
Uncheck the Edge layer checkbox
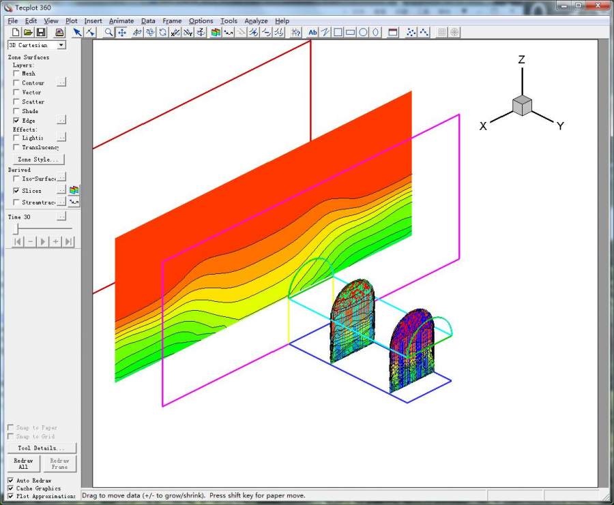click(17, 120)
